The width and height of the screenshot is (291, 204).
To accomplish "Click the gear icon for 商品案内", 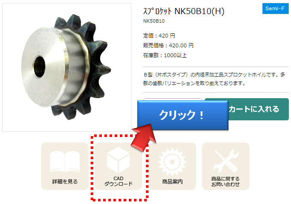I will 172,162.
